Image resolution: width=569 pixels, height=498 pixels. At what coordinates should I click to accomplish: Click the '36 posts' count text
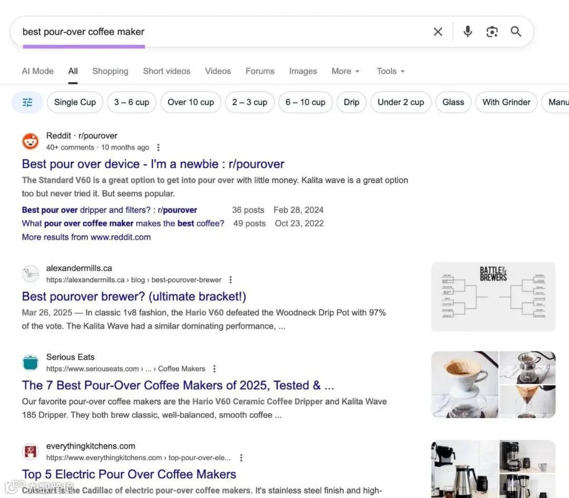pyautogui.click(x=248, y=210)
